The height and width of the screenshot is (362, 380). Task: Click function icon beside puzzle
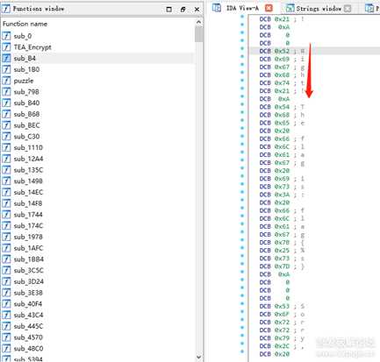pyautogui.click(x=6, y=81)
